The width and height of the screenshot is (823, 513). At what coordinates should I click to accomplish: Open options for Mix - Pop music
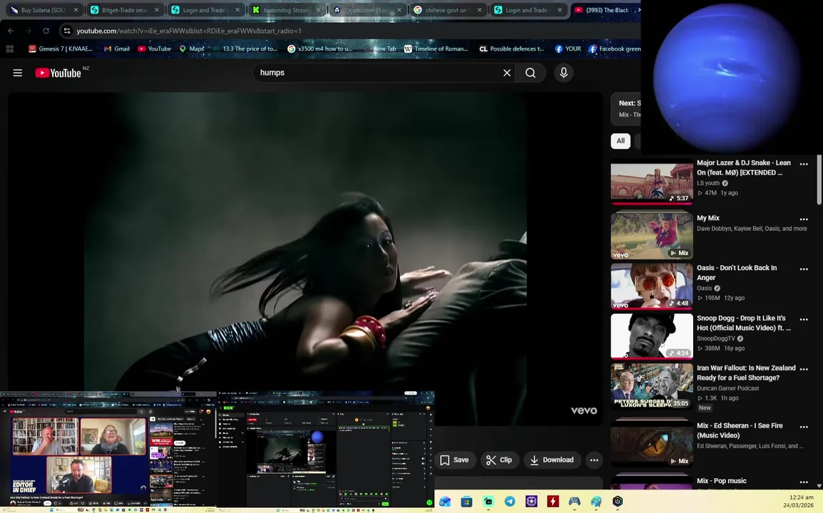[x=804, y=482]
